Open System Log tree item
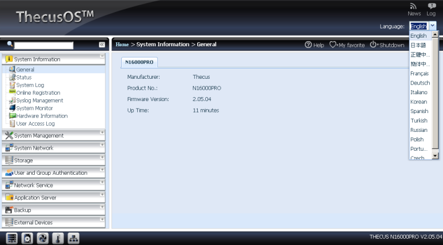The width and height of the screenshot is (443, 245). [x=30, y=85]
